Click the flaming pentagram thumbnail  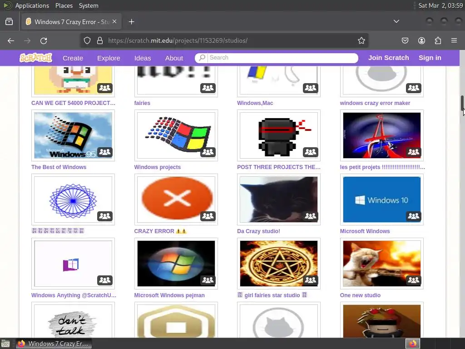(x=278, y=264)
